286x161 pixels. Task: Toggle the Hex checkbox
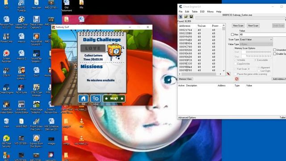click(232, 34)
